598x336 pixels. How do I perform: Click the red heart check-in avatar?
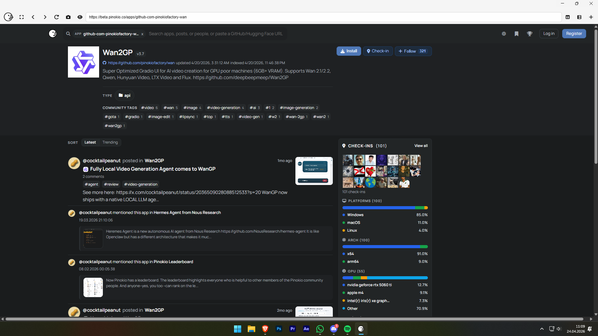(x=371, y=171)
